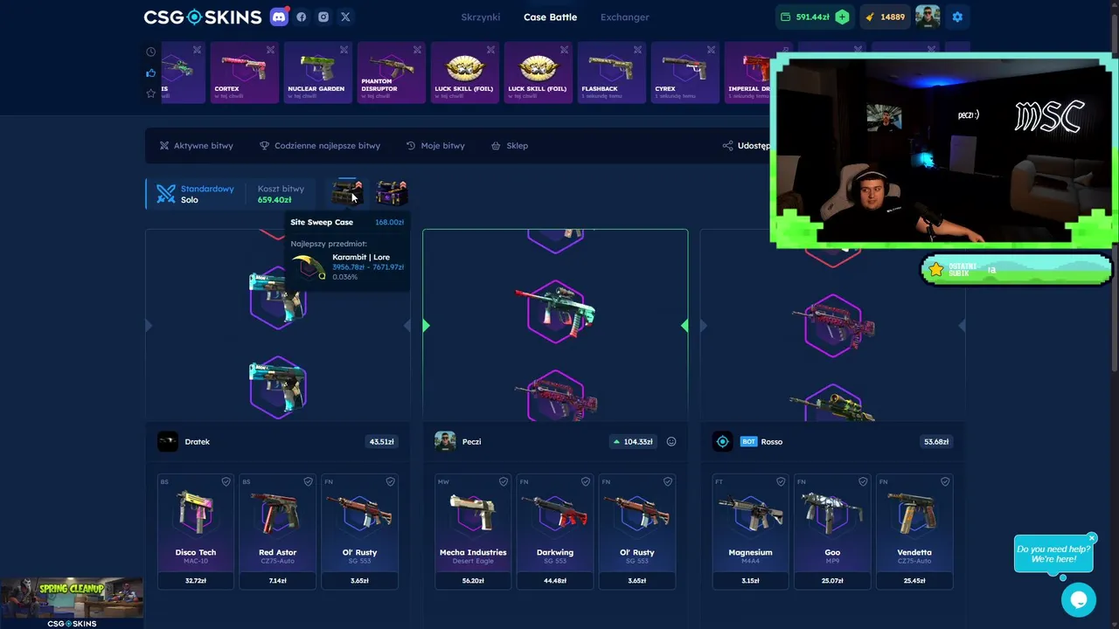
Task: Close the 'Do you need help?' bubble
Action: (1092, 537)
